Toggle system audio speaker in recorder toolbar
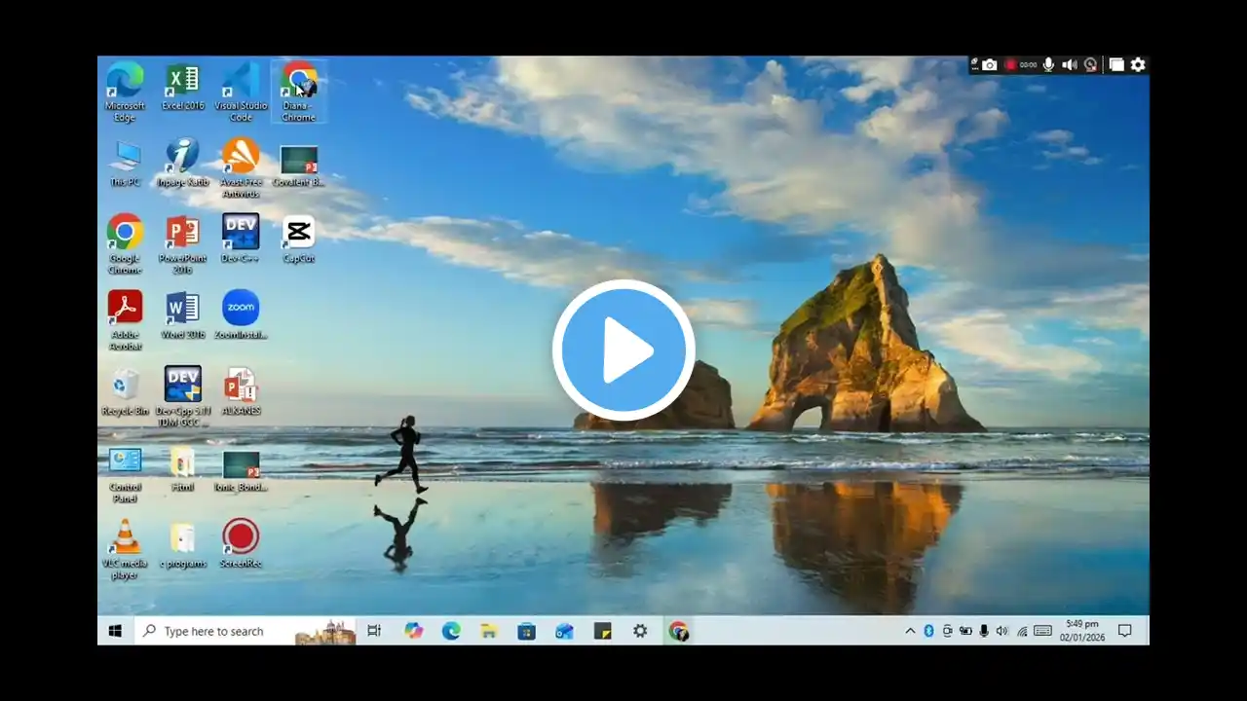The width and height of the screenshot is (1247, 701). click(1069, 65)
